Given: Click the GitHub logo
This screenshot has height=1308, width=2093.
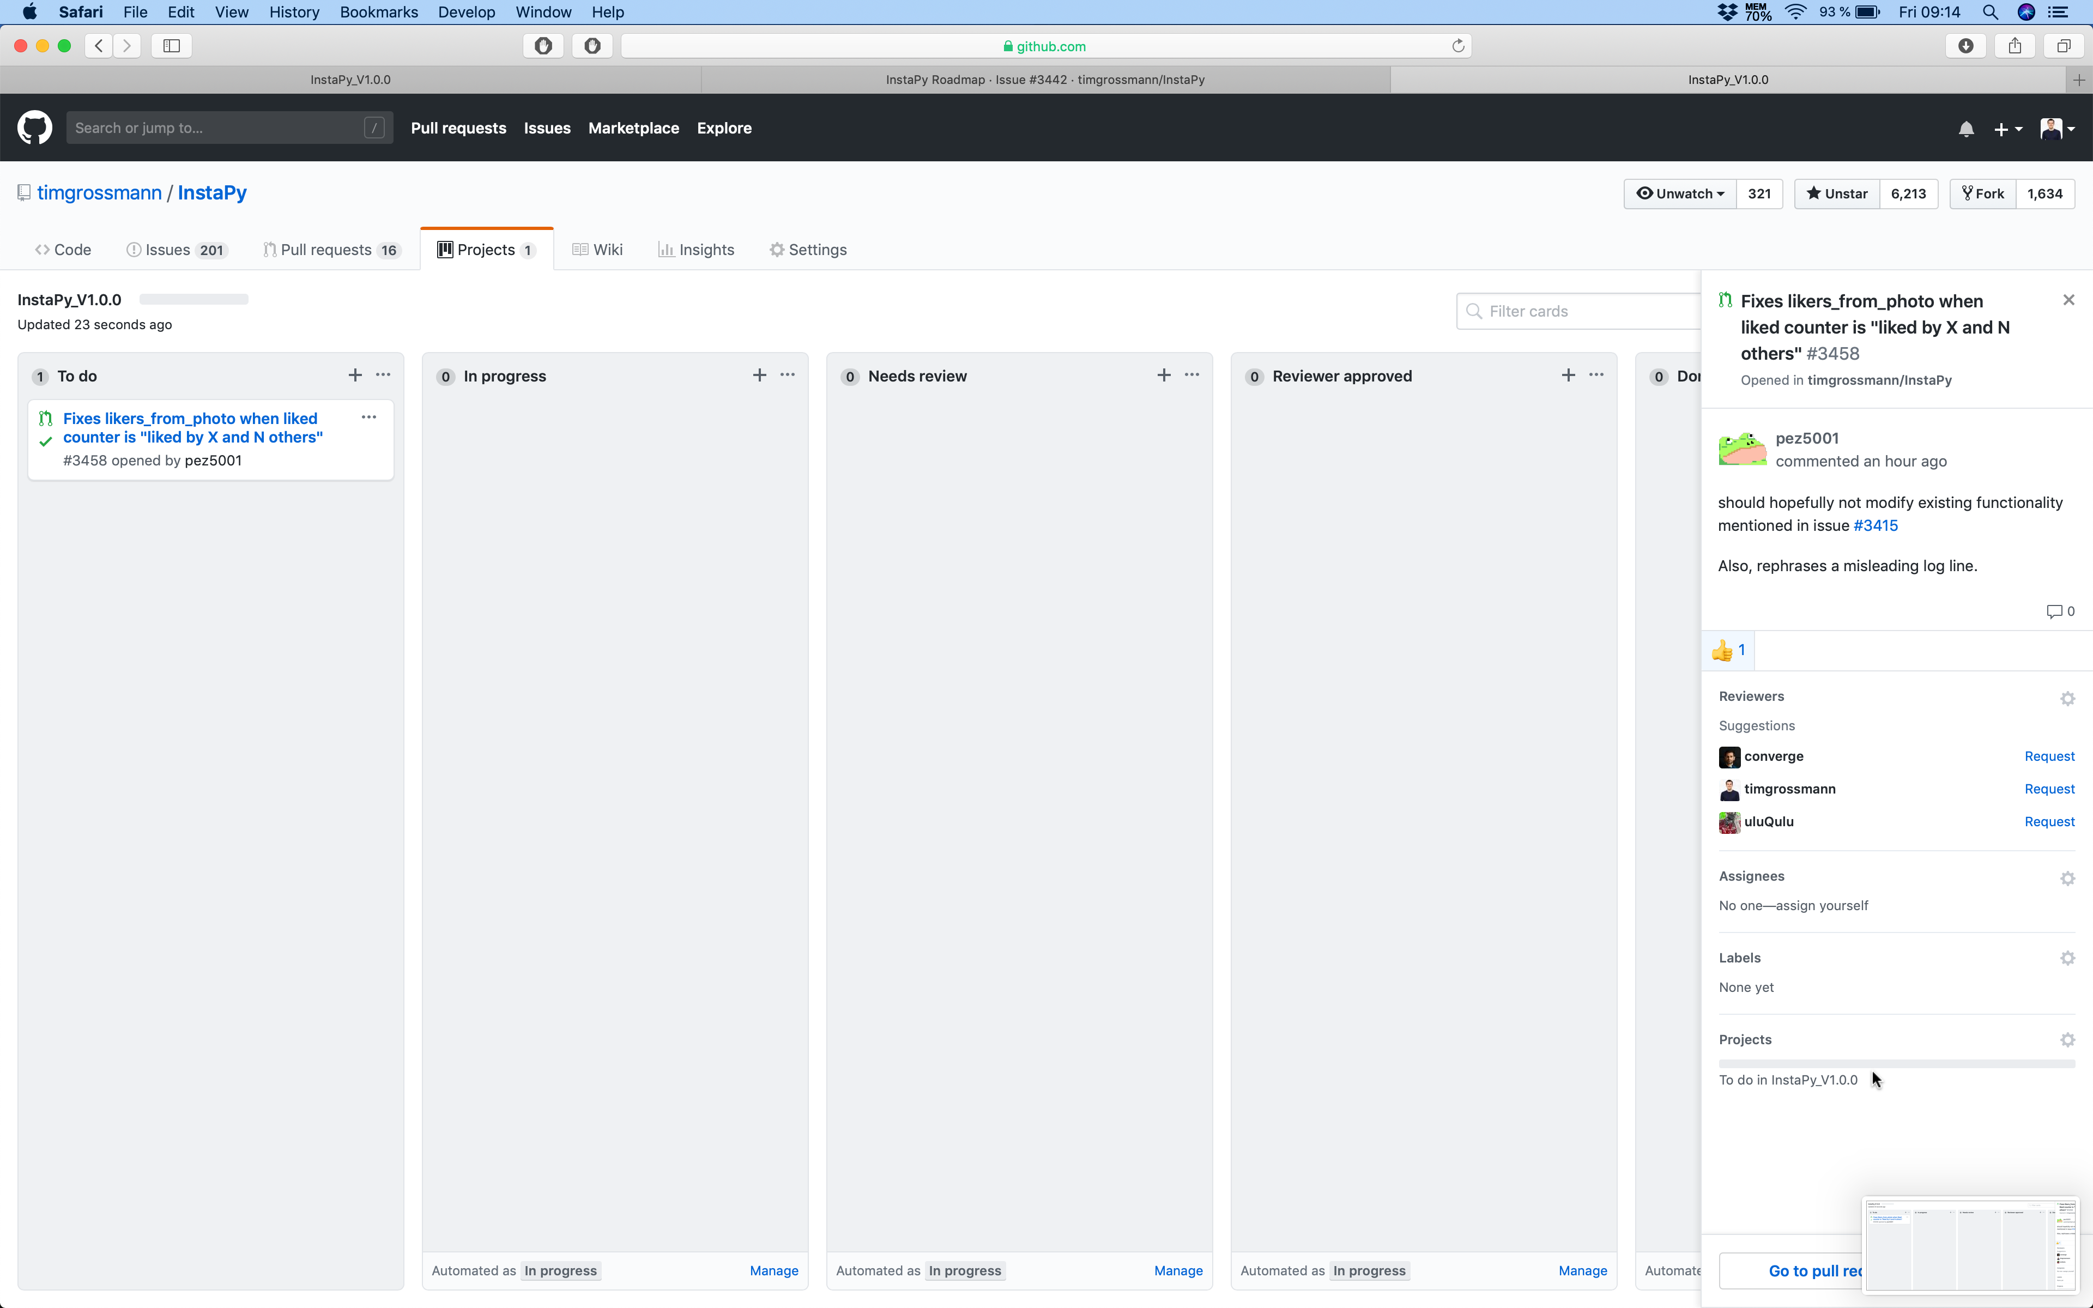Looking at the screenshot, I should [34, 127].
